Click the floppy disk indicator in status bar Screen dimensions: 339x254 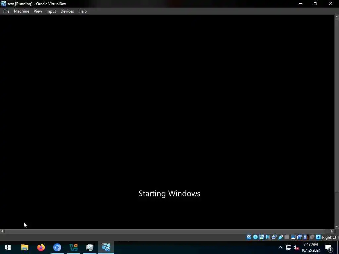(262, 237)
